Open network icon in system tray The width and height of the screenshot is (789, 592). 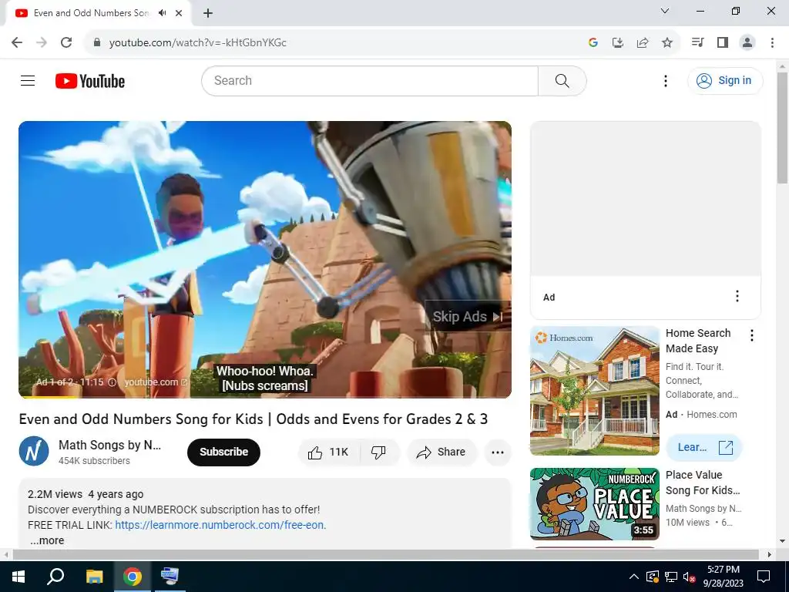tap(671, 577)
